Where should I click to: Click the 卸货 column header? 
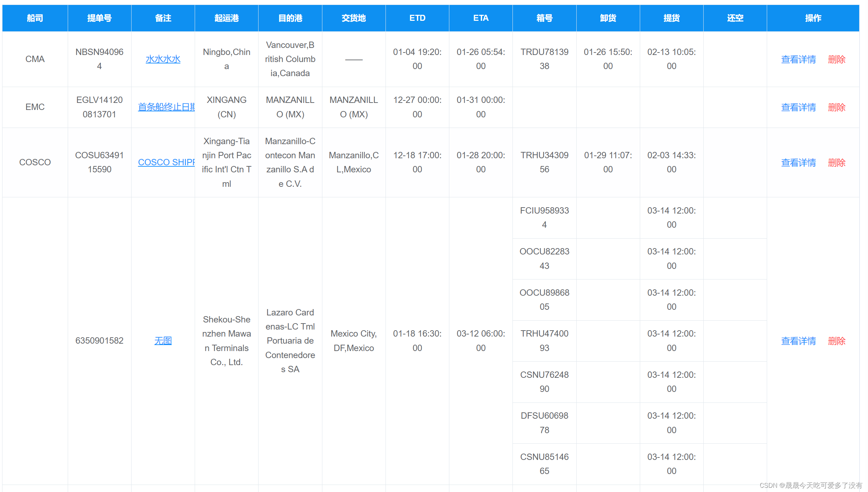pyautogui.click(x=608, y=18)
